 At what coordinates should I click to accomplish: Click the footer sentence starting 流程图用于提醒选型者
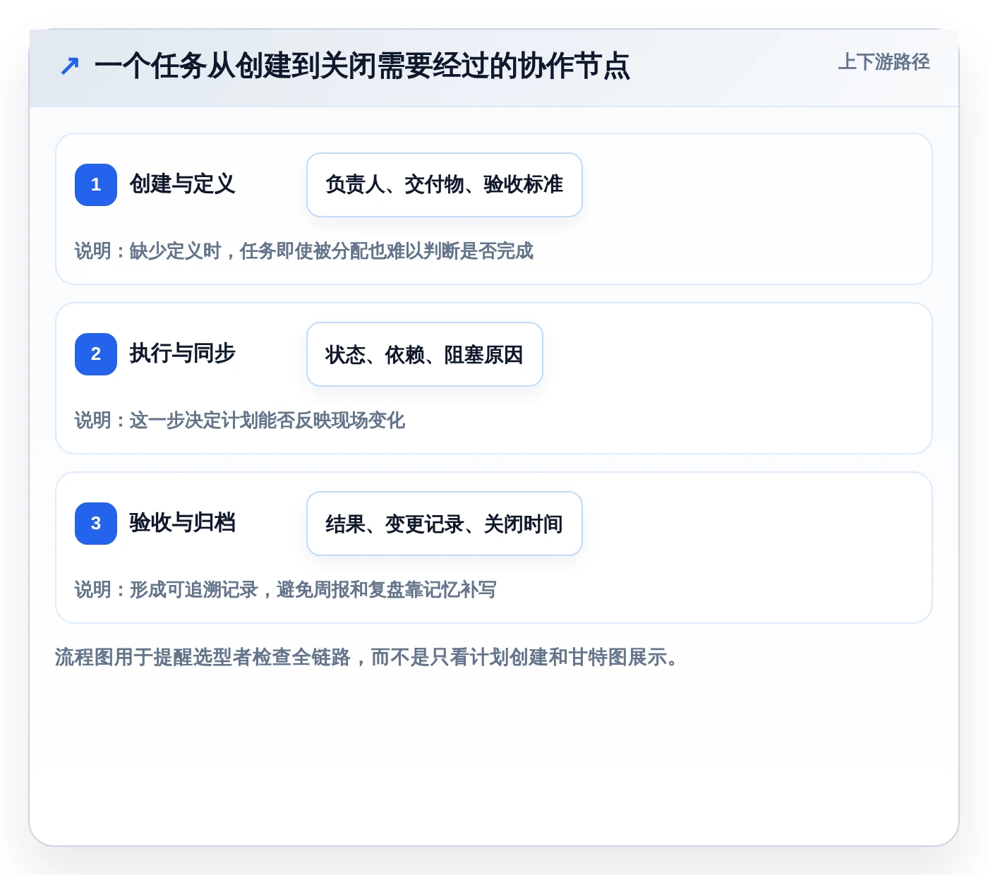click(366, 658)
